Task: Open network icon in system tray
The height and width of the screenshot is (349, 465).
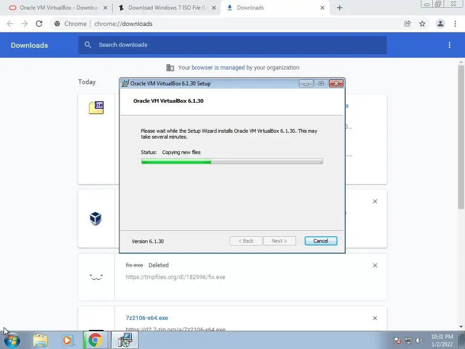Action: click(408, 340)
